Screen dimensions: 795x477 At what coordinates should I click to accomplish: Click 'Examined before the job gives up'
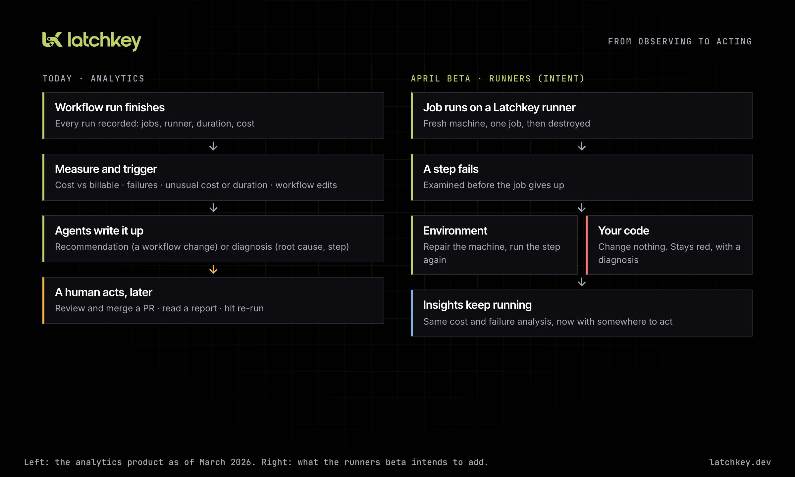point(494,185)
